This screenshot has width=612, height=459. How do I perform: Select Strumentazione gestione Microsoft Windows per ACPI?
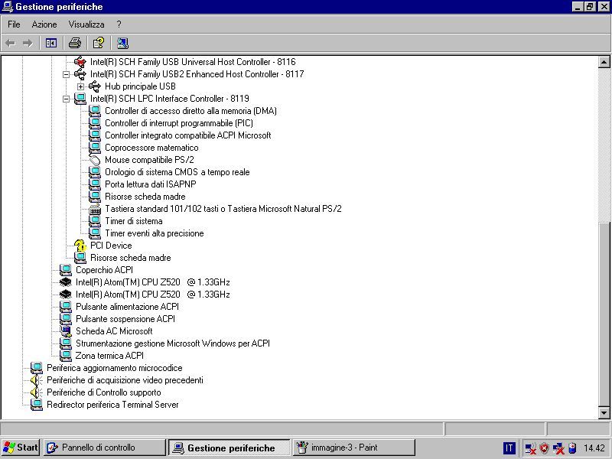(x=173, y=343)
